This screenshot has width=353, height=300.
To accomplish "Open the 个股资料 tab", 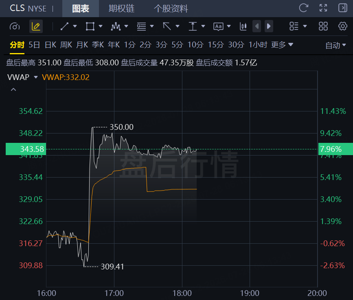I will coord(171,9).
